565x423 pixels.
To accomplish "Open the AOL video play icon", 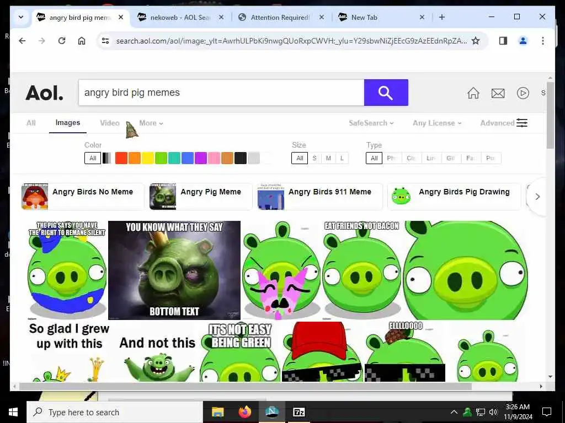I will 523,93.
